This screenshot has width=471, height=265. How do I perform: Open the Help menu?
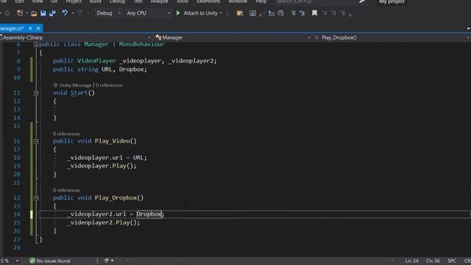tap(261, 1)
